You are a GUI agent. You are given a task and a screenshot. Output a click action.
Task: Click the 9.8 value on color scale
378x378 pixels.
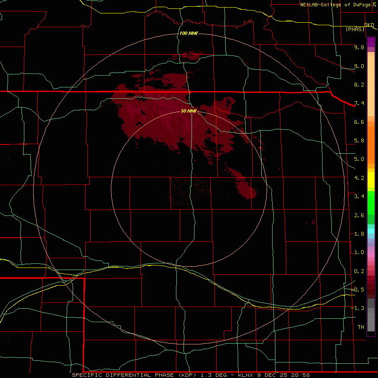coord(359,47)
